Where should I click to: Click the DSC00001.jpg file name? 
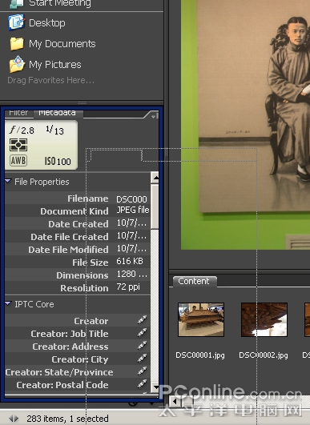click(x=200, y=355)
